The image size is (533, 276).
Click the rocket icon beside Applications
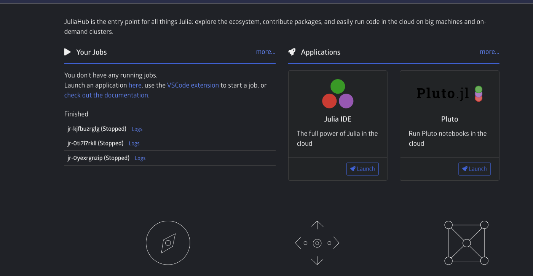click(x=292, y=52)
